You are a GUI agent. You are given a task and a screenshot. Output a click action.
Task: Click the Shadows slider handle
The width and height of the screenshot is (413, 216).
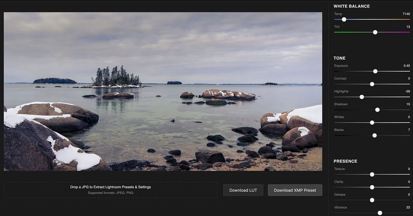pyautogui.click(x=377, y=110)
